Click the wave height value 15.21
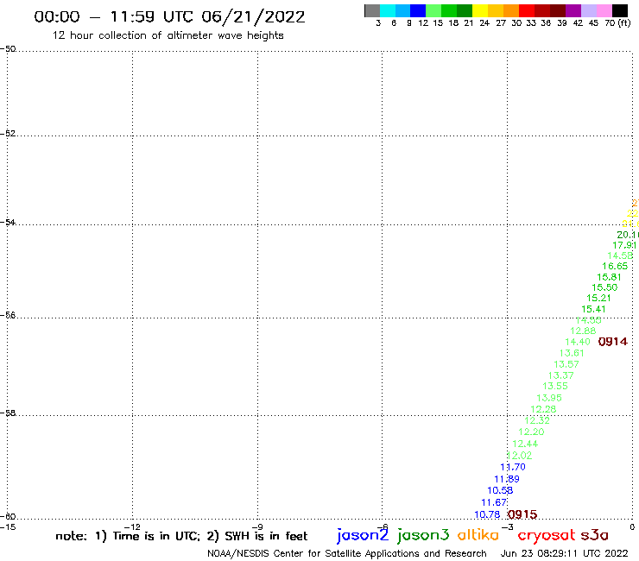The height and width of the screenshot is (561, 639). (598, 298)
